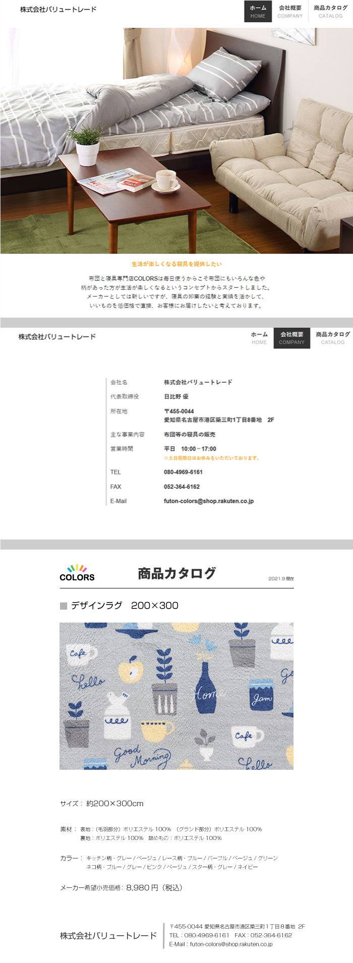Click the gray square bullet beside デザインラグ

pyautogui.click(x=64, y=606)
